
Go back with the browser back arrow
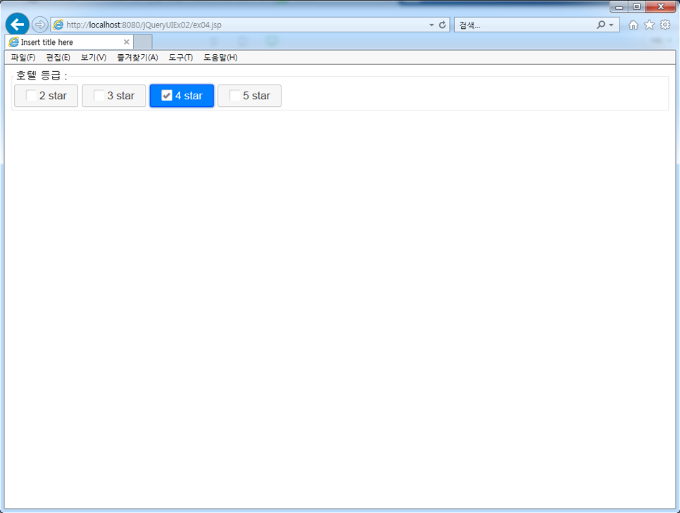point(18,25)
